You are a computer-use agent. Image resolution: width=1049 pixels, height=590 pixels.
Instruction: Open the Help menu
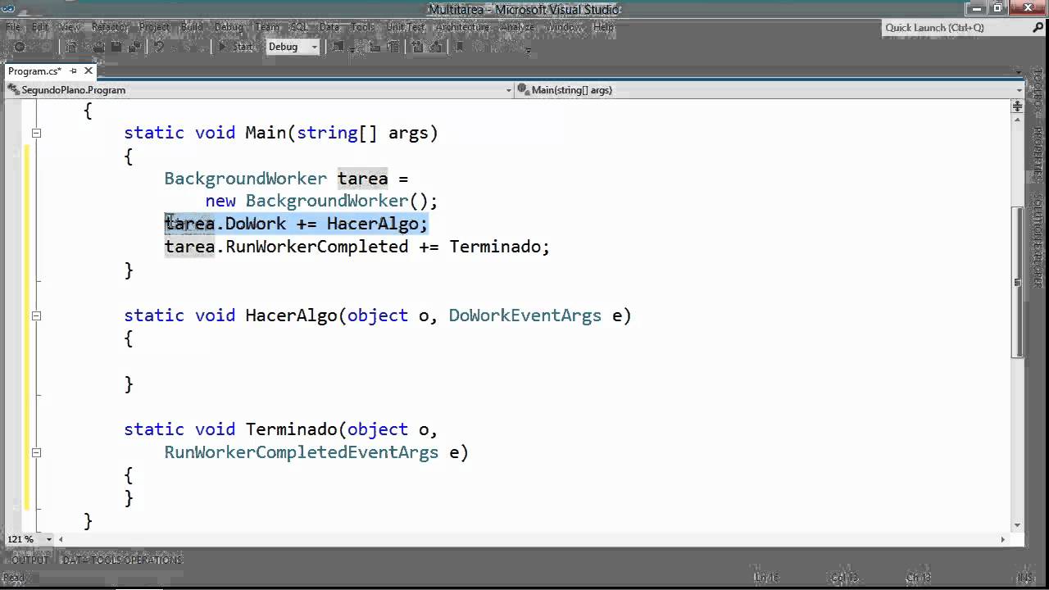[603, 27]
